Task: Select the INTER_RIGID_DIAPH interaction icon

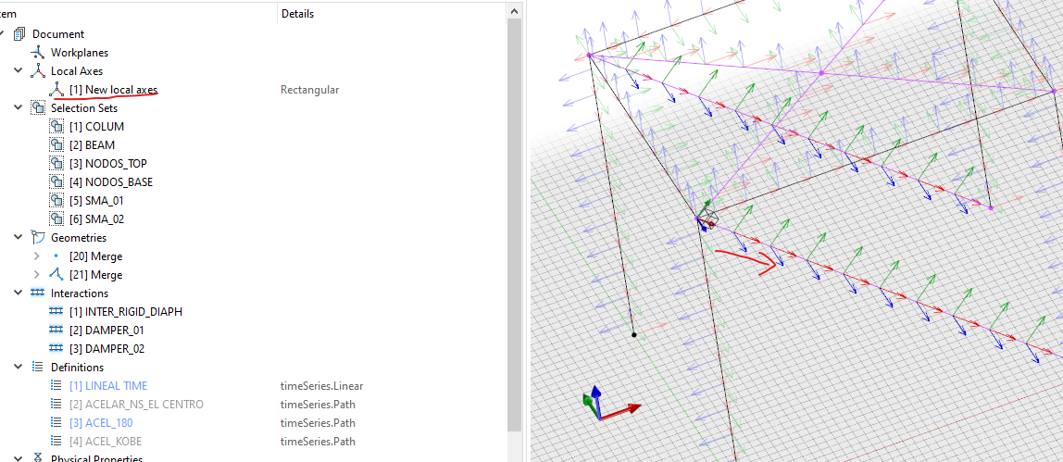Action: pos(56,312)
